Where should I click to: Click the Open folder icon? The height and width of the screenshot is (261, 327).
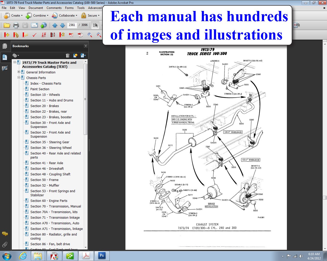(7, 25)
